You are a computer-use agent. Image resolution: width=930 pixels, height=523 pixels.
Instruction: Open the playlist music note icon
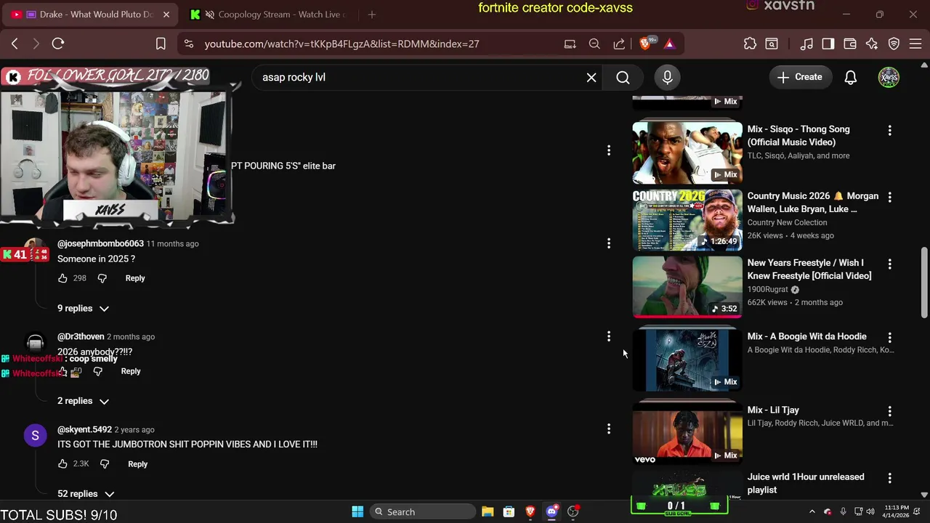coord(806,44)
